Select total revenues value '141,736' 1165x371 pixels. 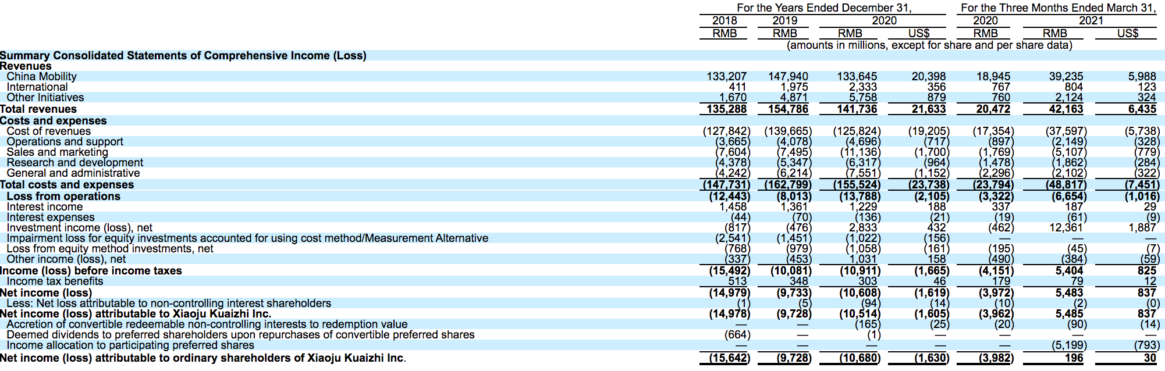coord(857,109)
